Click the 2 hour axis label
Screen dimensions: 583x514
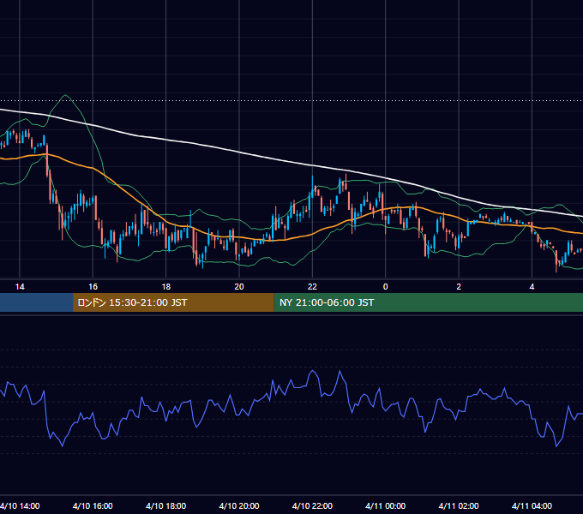(x=459, y=287)
